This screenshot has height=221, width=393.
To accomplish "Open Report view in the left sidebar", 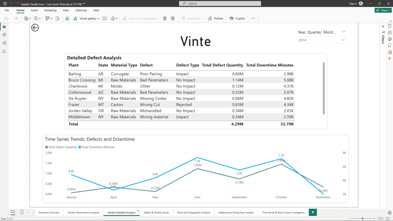I will [4, 26].
